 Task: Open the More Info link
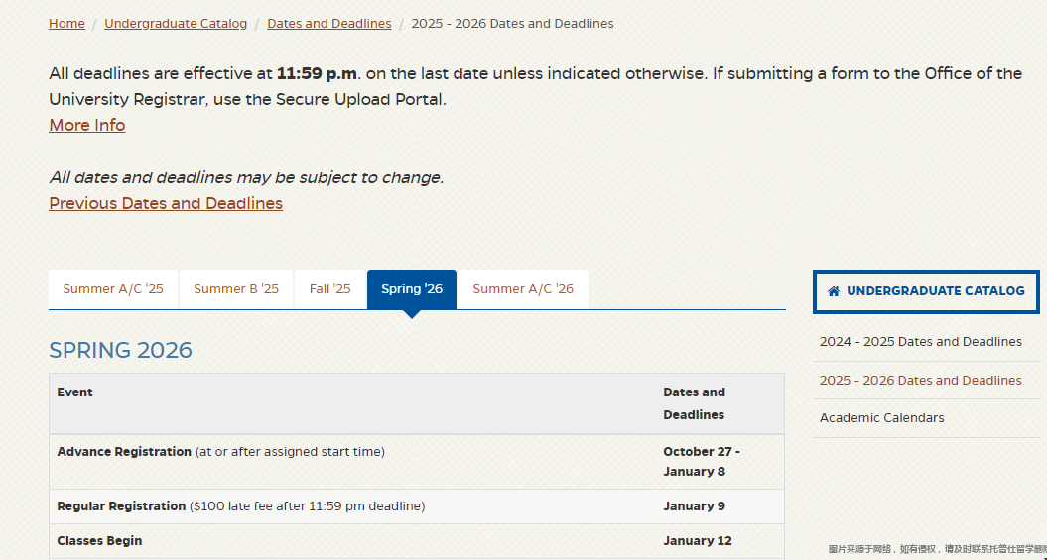(86, 125)
